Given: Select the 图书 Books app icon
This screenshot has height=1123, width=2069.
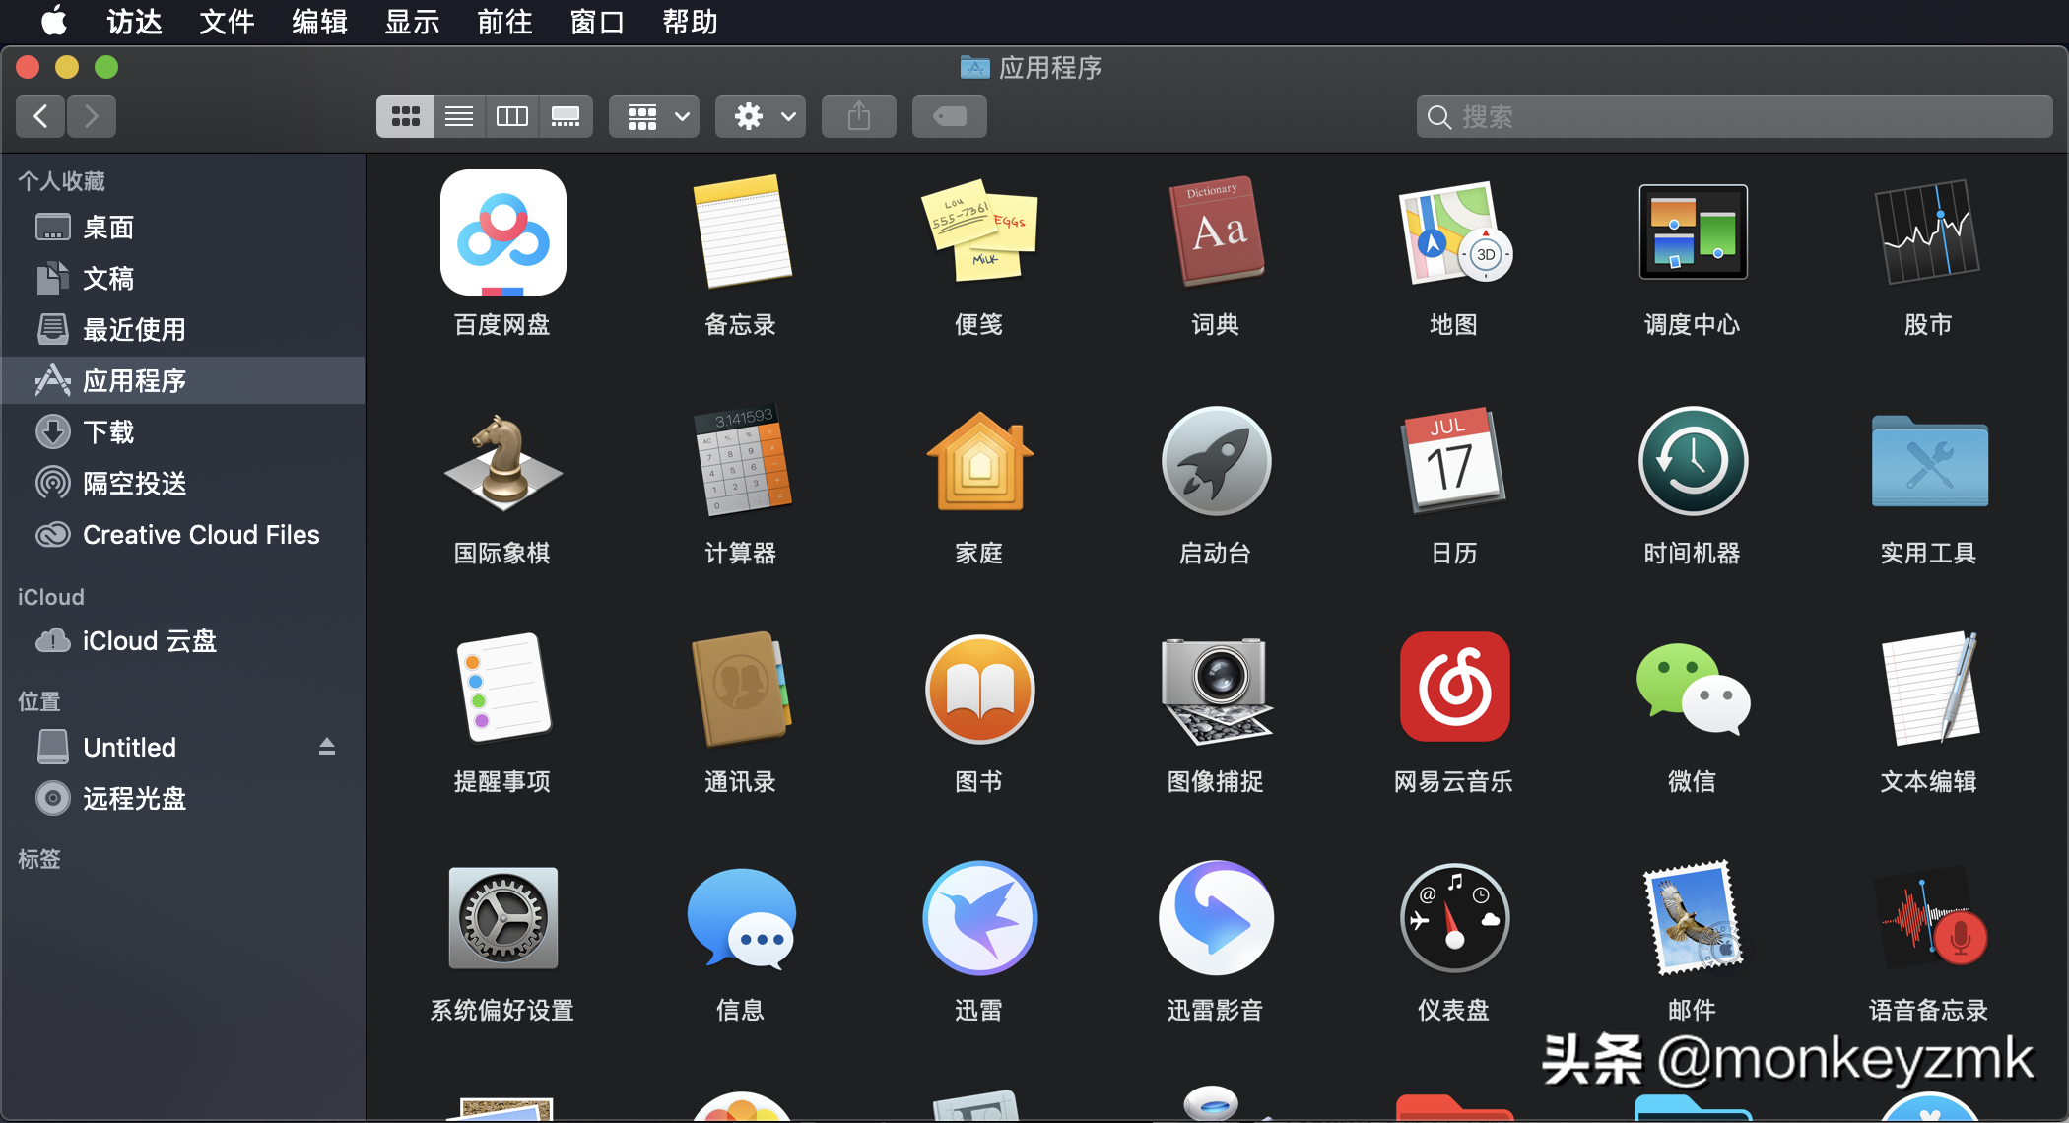Looking at the screenshot, I should click(979, 690).
